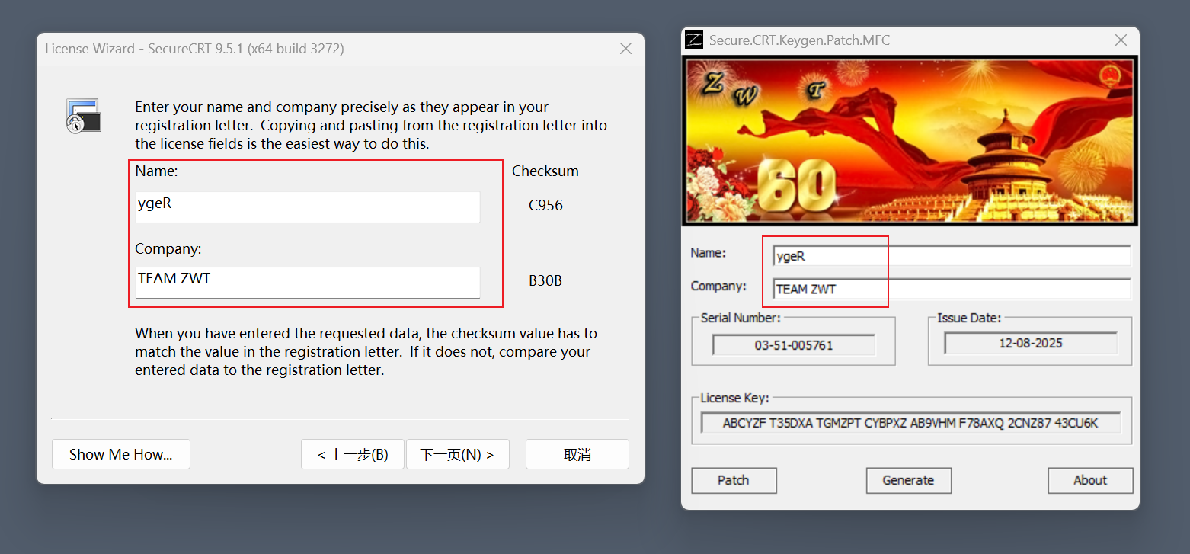Click the License Key group label
1190x554 pixels.
[734, 398]
